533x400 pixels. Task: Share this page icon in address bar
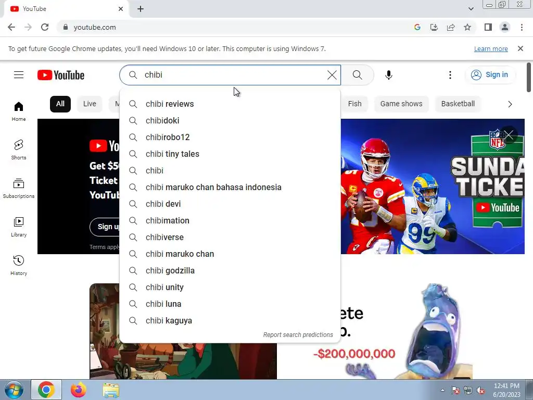pyautogui.click(x=451, y=27)
